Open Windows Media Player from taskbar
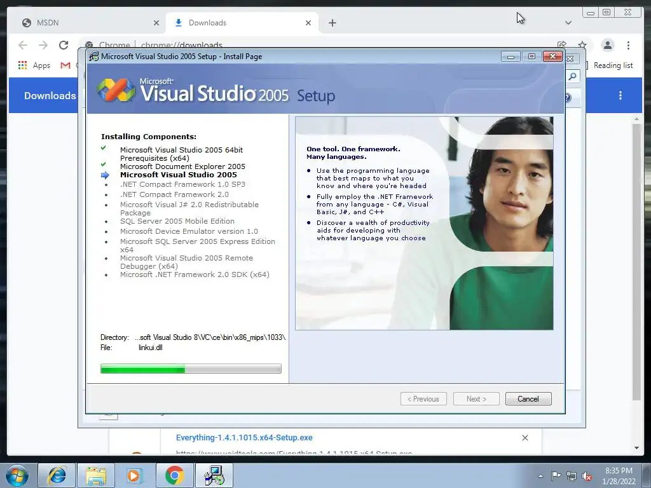This screenshot has width=651, height=488. pos(135,475)
